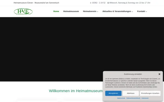This screenshot has width=164, height=102.
Task: Expand Aktuelles & Veranstaltungen submenu chevron
Action: point(132,11)
